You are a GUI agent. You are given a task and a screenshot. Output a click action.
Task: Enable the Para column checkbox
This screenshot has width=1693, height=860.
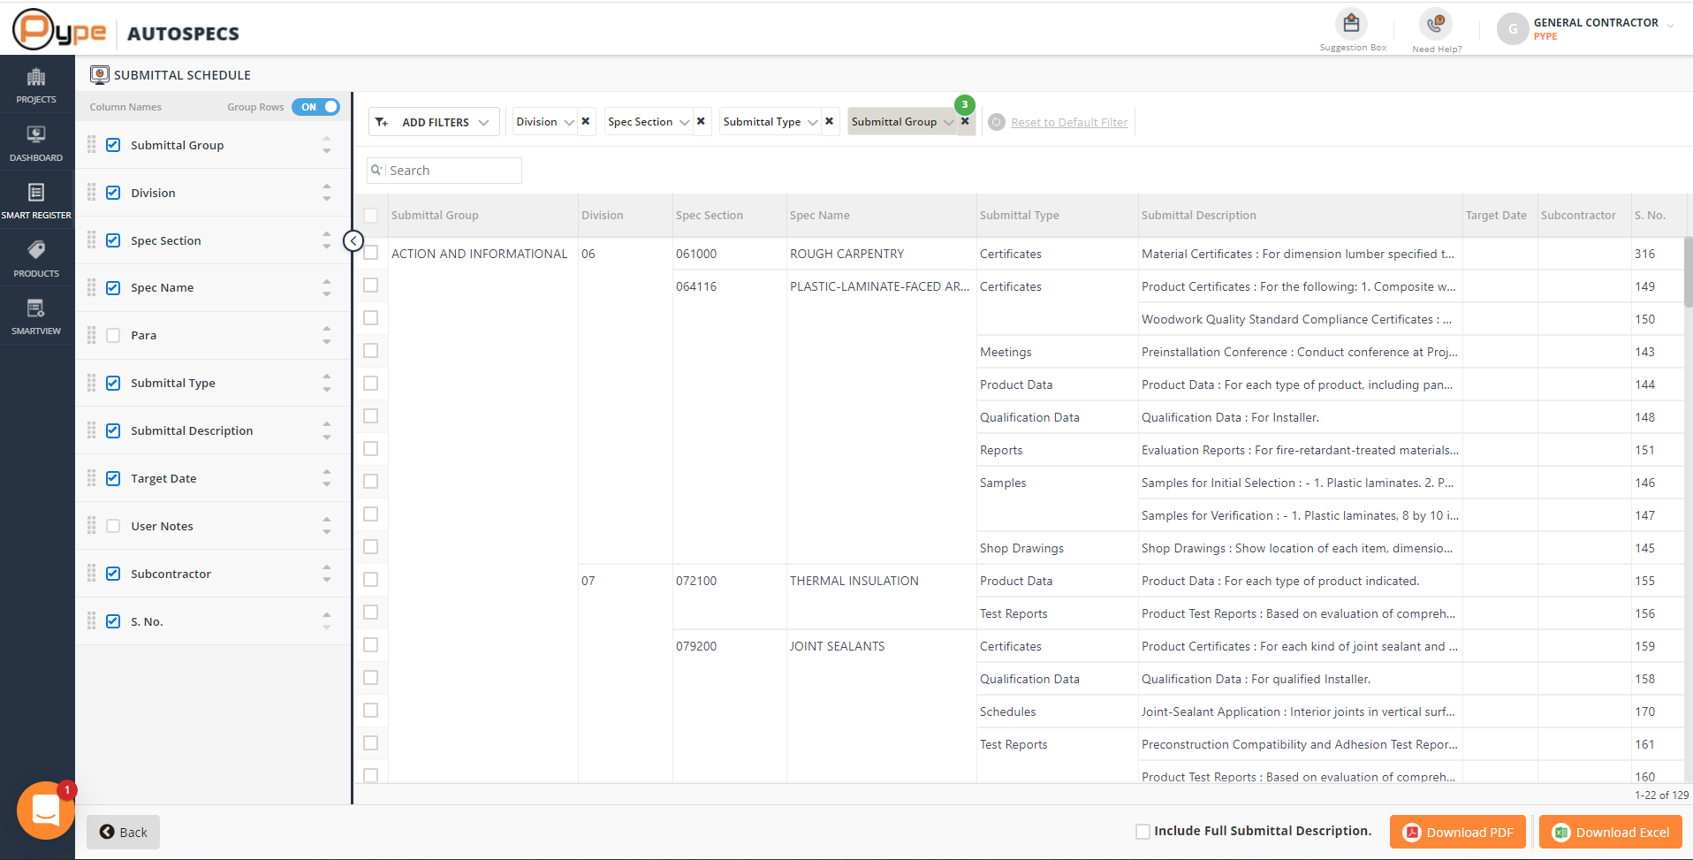[113, 335]
